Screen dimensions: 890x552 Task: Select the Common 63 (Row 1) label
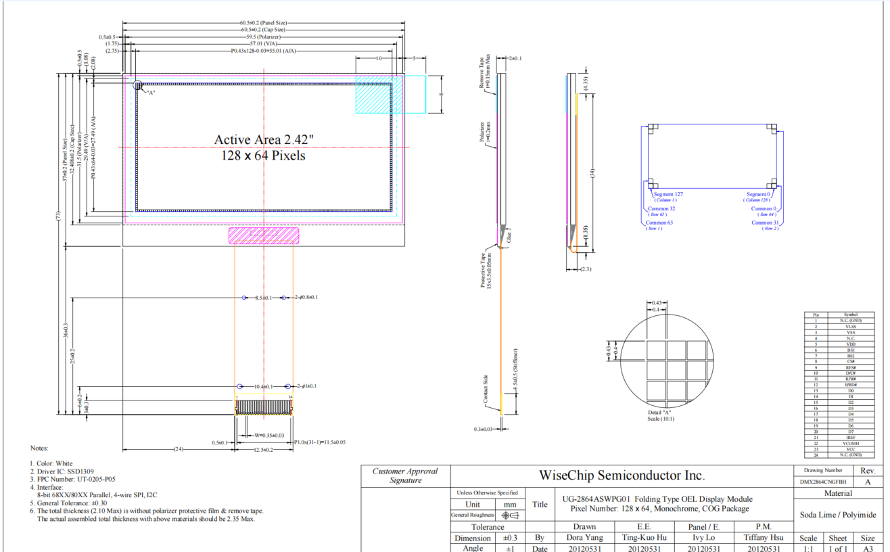659,225
